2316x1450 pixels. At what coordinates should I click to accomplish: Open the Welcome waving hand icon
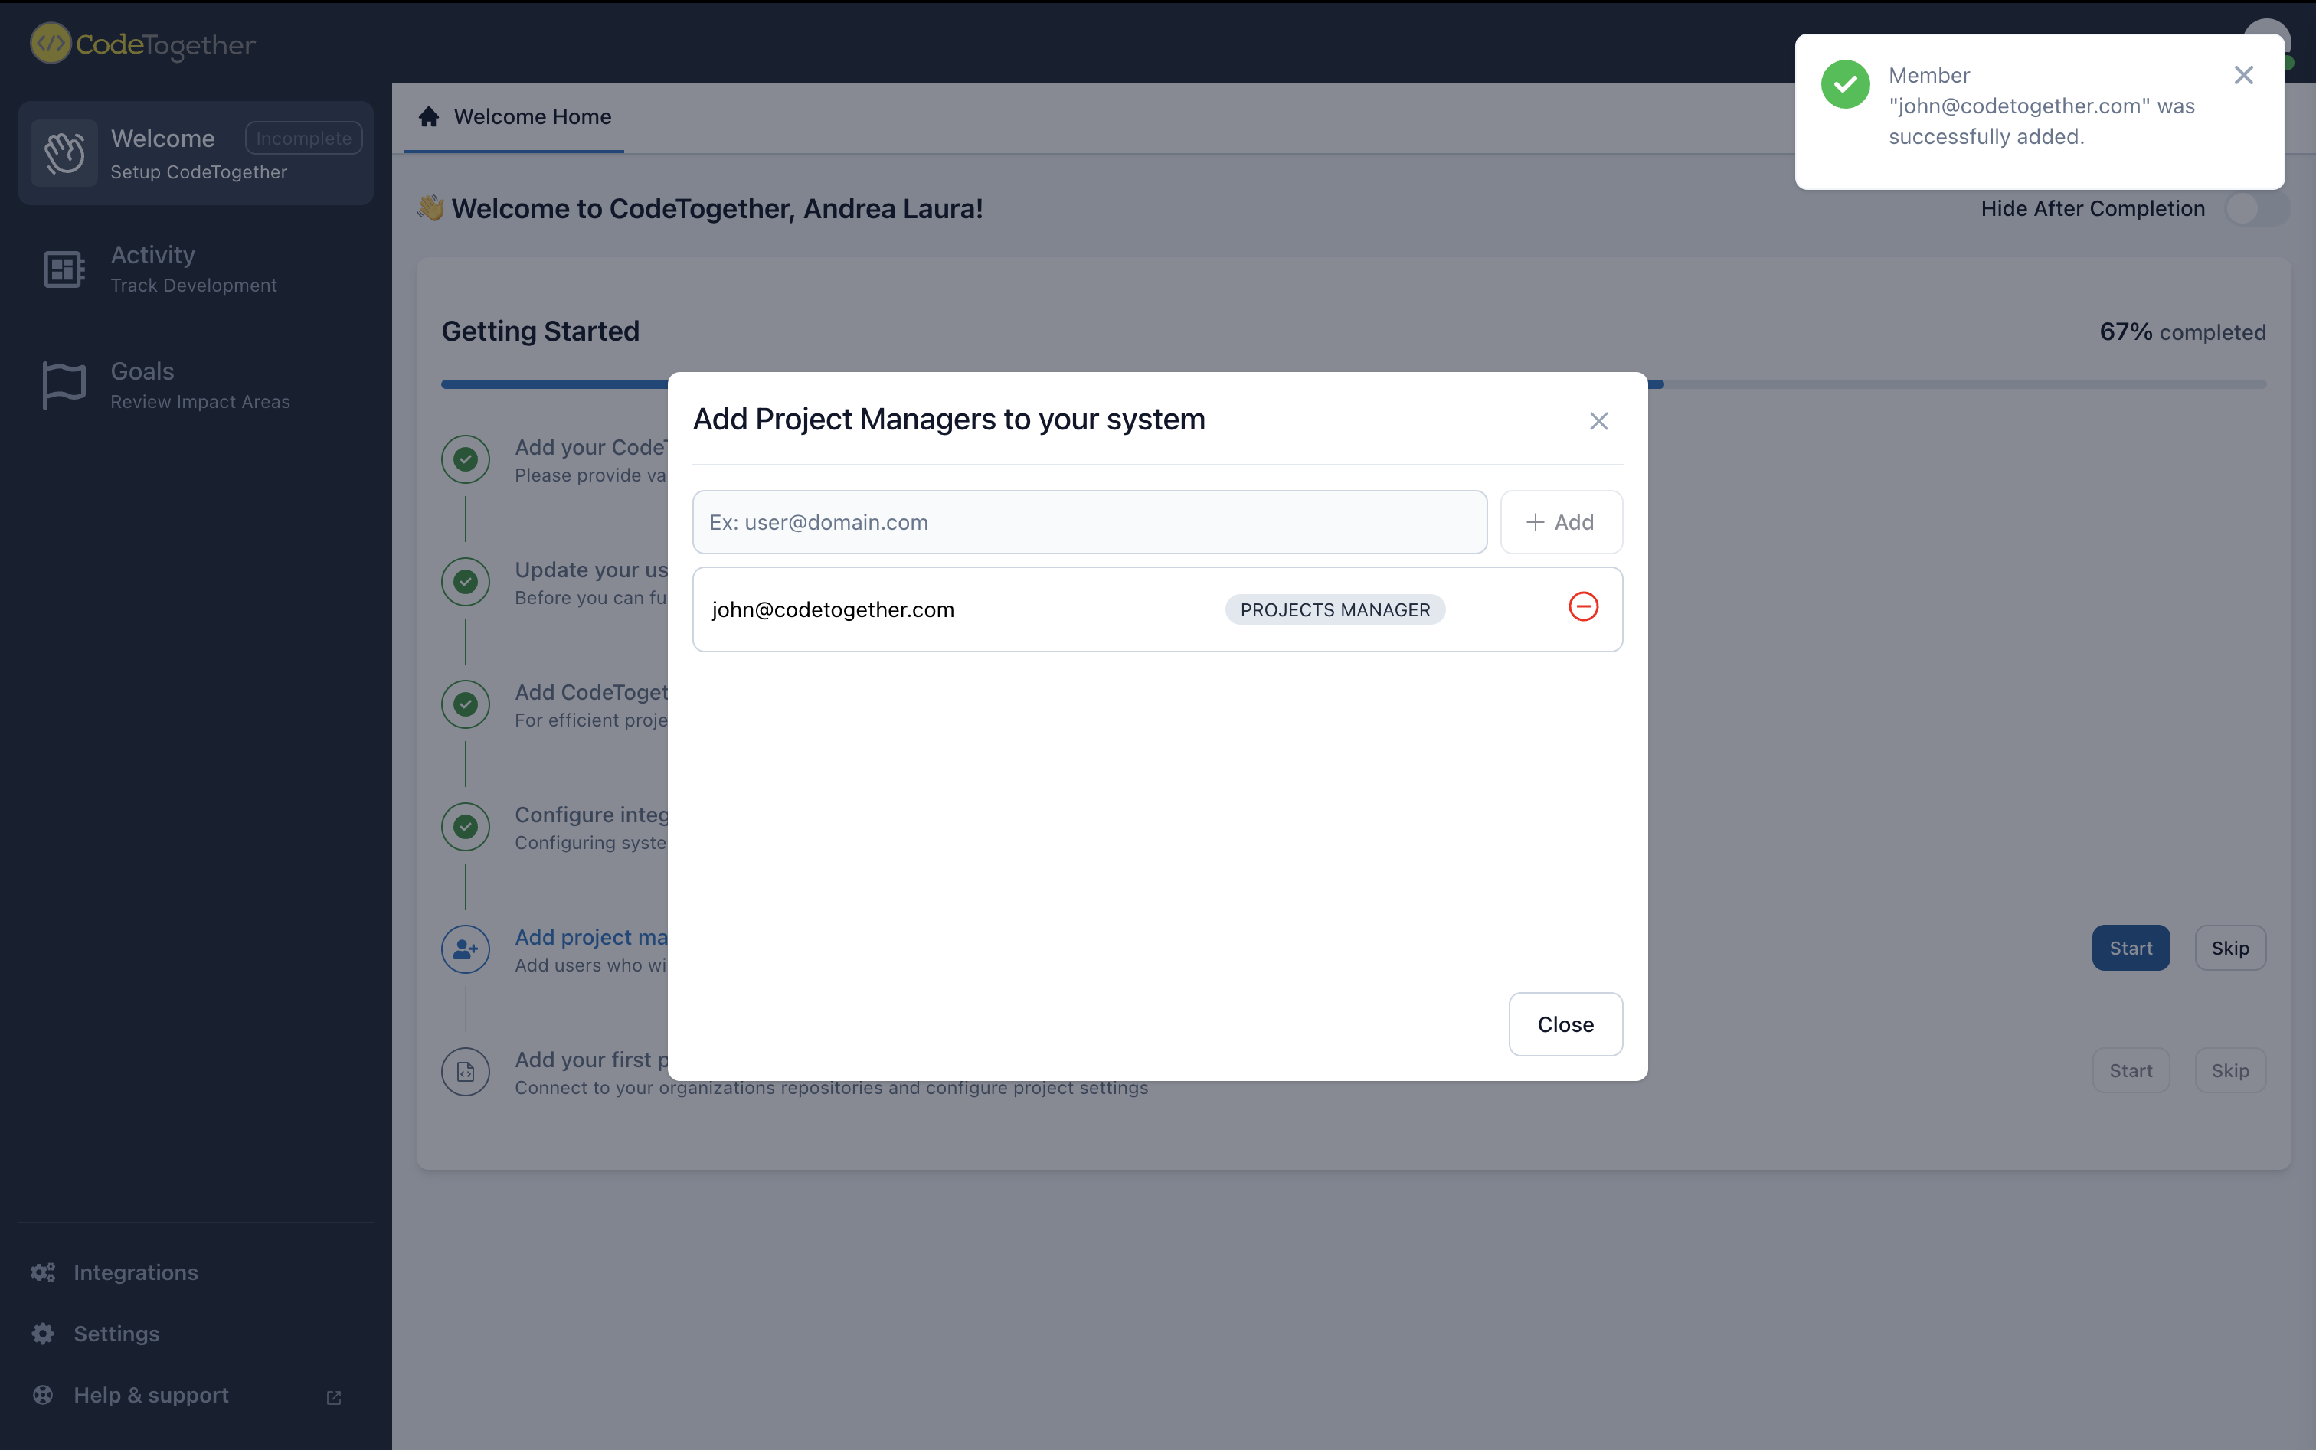(x=64, y=152)
